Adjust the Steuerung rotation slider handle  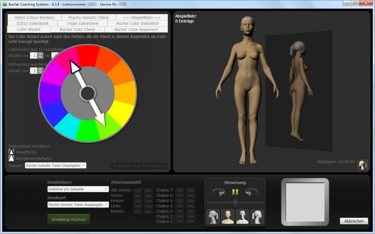click(235, 202)
